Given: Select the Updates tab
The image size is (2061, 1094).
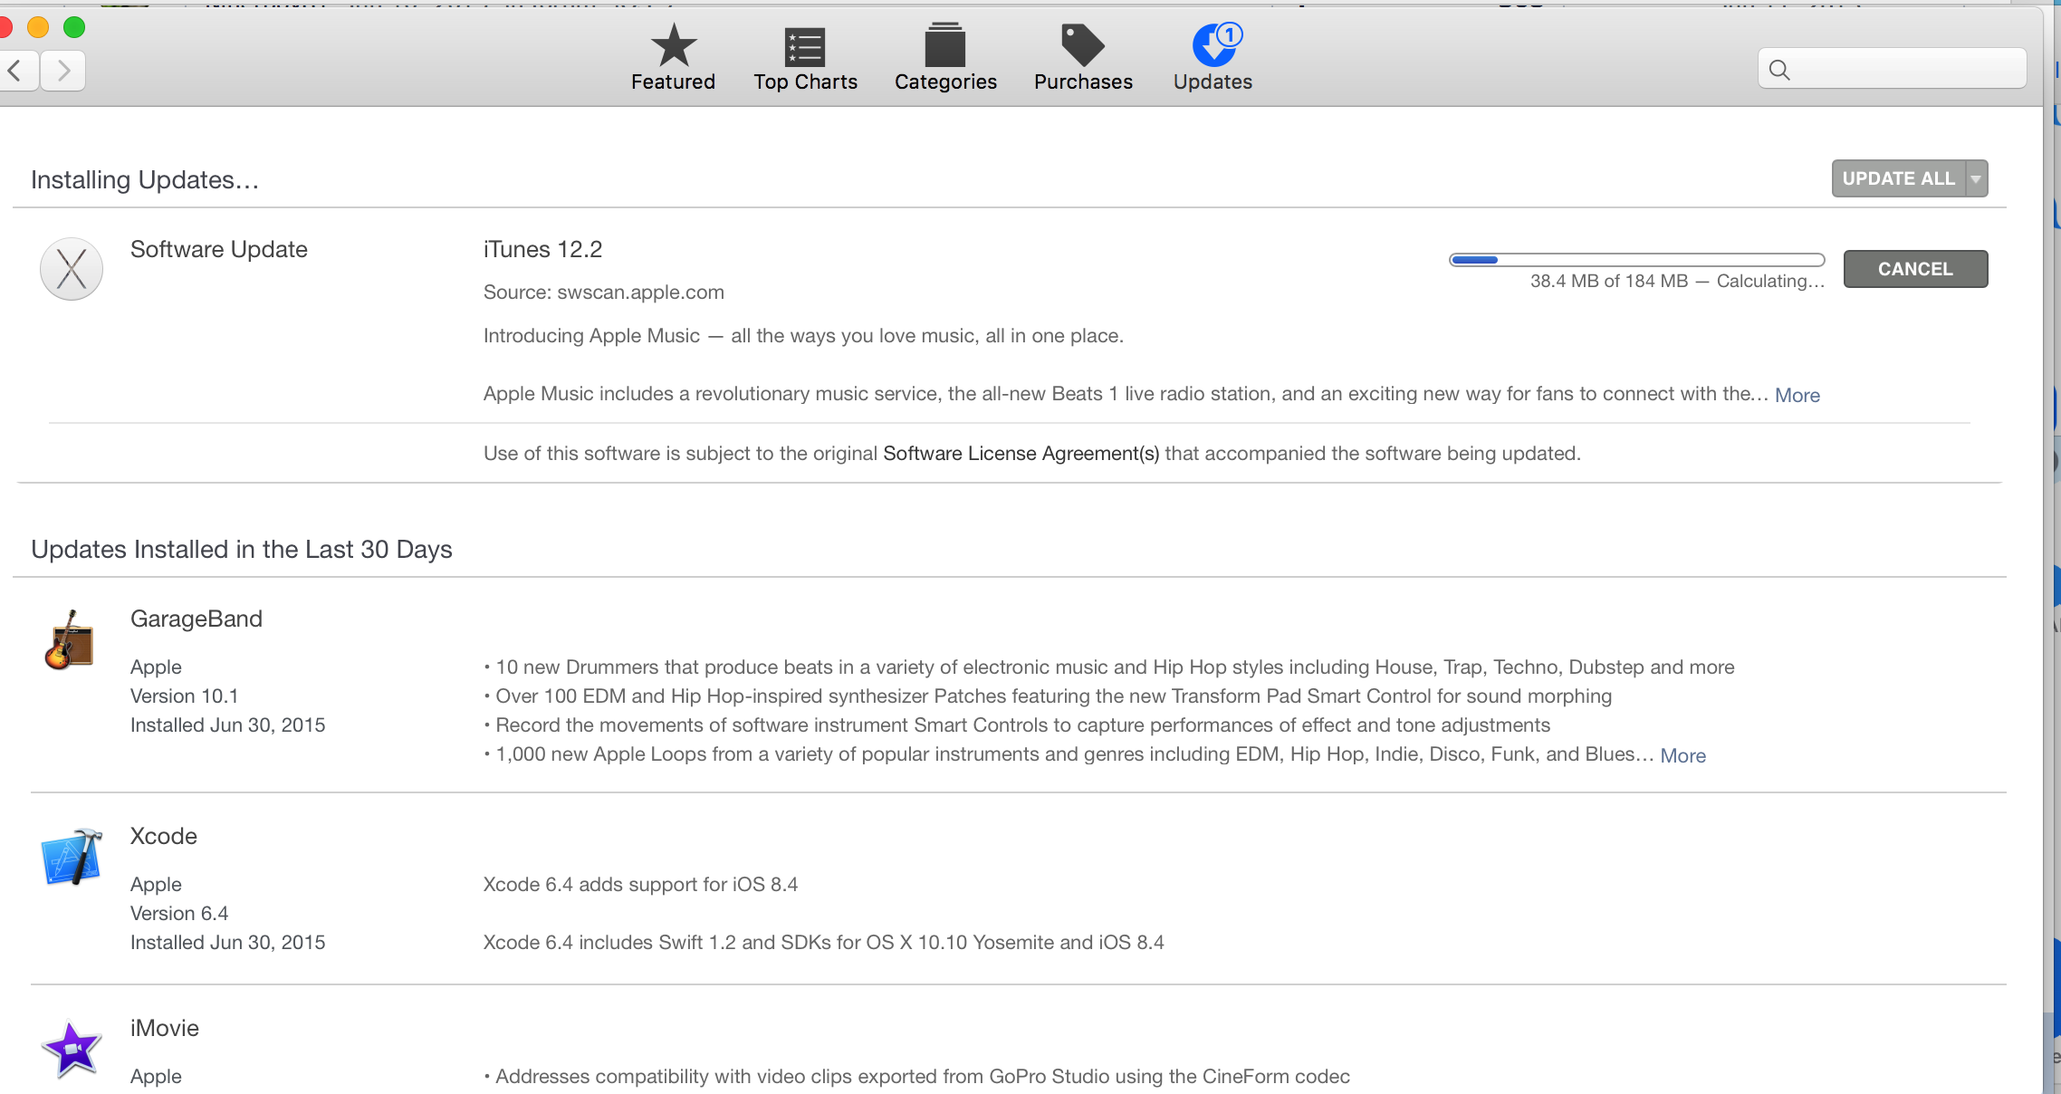Looking at the screenshot, I should point(1213,57).
